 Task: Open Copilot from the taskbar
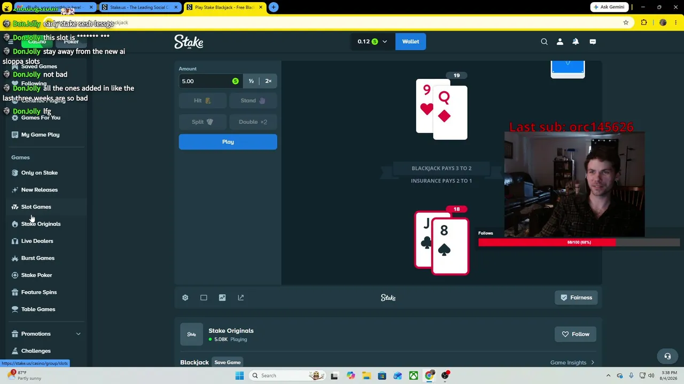pos(351,375)
